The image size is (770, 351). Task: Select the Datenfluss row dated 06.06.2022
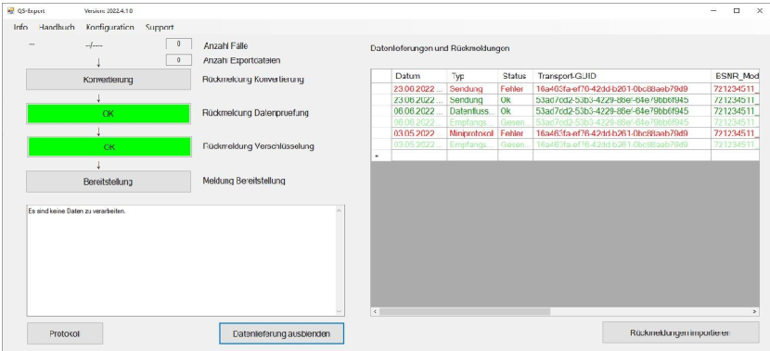click(x=565, y=111)
